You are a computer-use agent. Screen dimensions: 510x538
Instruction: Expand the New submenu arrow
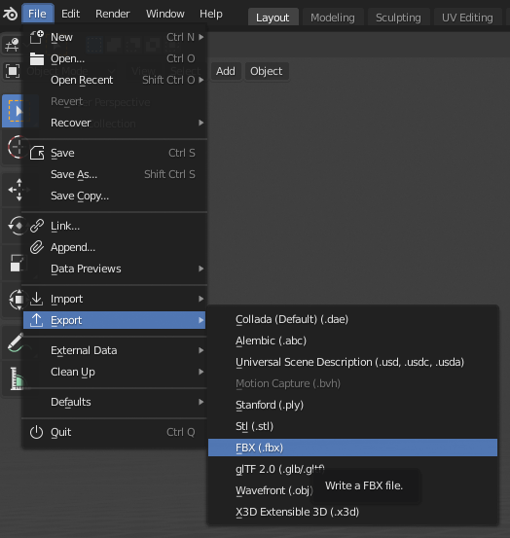[201, 37]
